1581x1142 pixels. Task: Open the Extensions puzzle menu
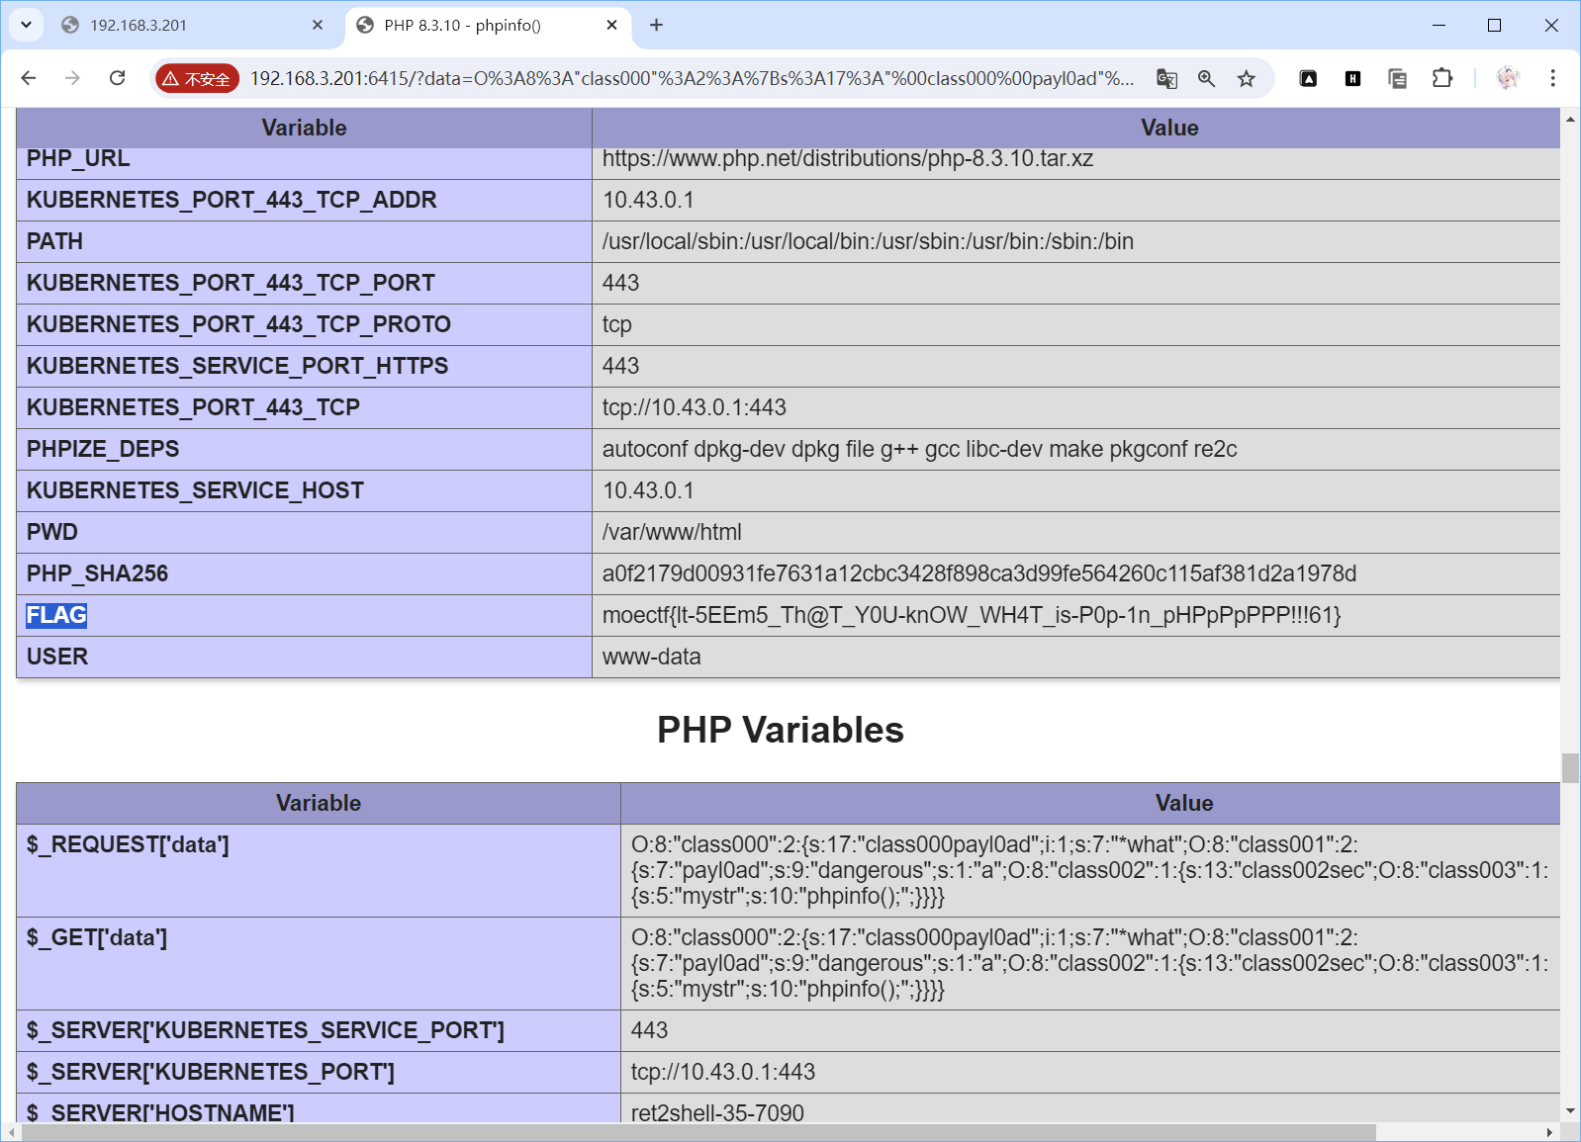pyautogui.click(x=1442, y=78)
